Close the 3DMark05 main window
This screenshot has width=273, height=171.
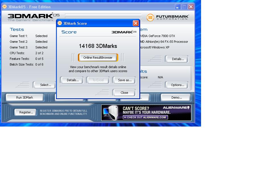[x=191, y=7]
